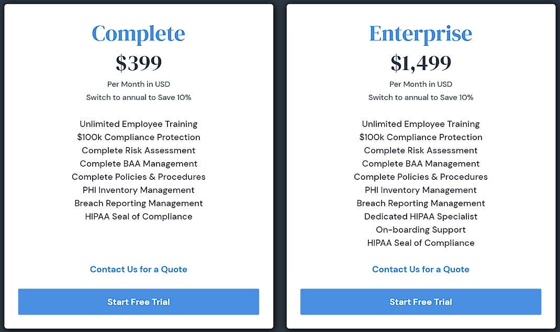Select the Enterprise plan title
560x332 pixels.
click(x=420, y=33)
